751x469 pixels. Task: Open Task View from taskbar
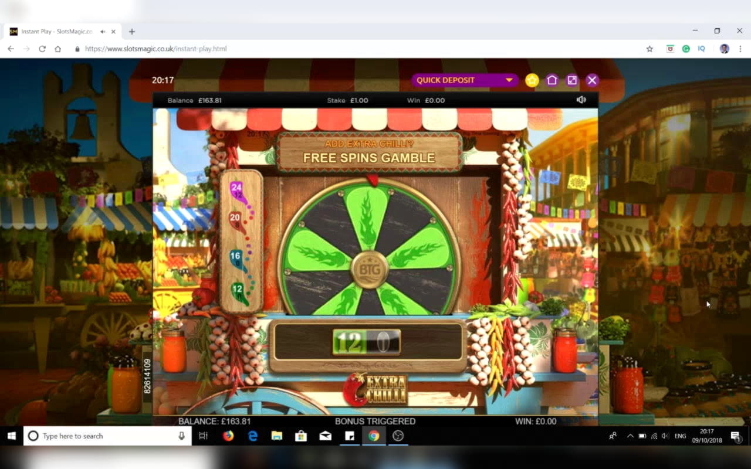tap(204, 436)
